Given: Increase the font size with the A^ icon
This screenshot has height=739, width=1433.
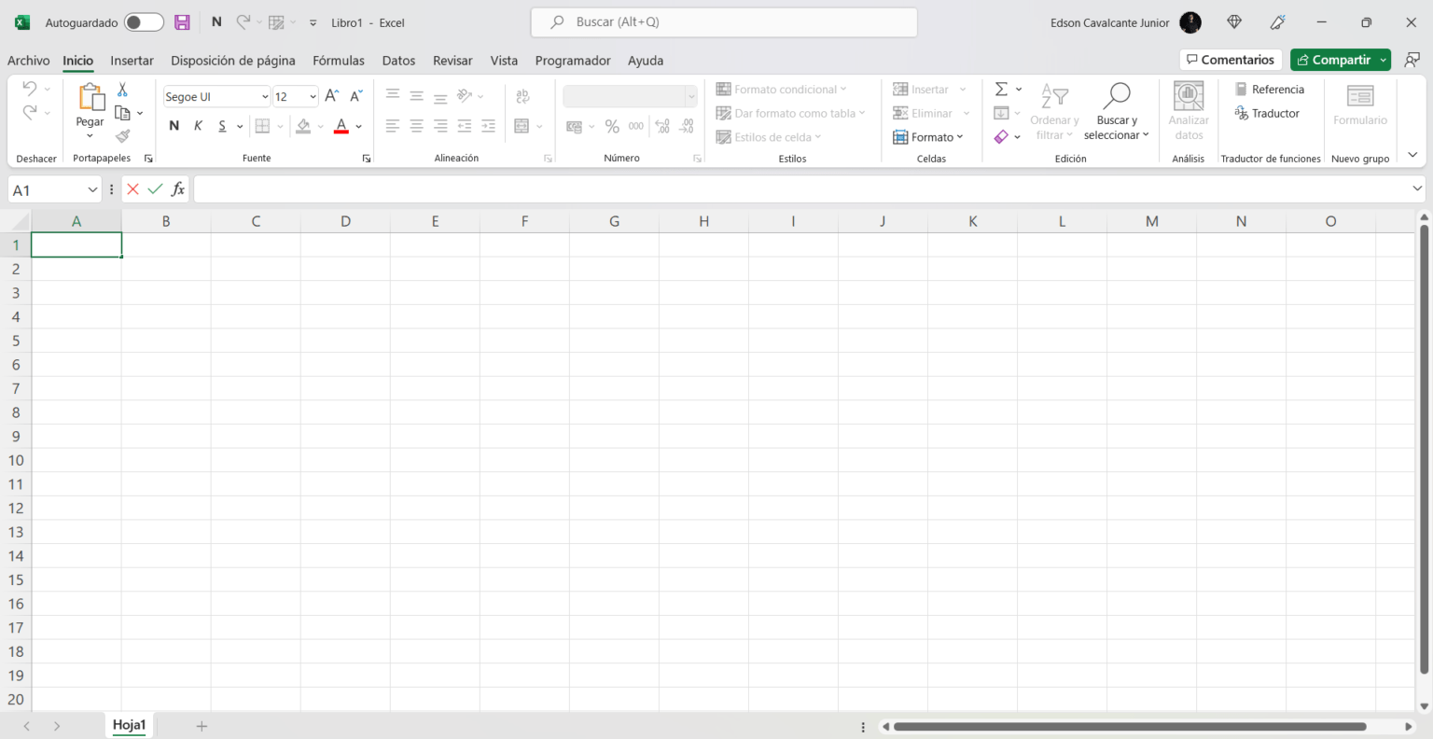Looking at the screenshot, I should click(x=331, y=95).
